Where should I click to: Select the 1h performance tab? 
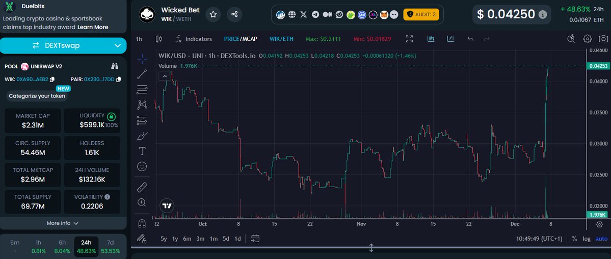click(39, 247)
